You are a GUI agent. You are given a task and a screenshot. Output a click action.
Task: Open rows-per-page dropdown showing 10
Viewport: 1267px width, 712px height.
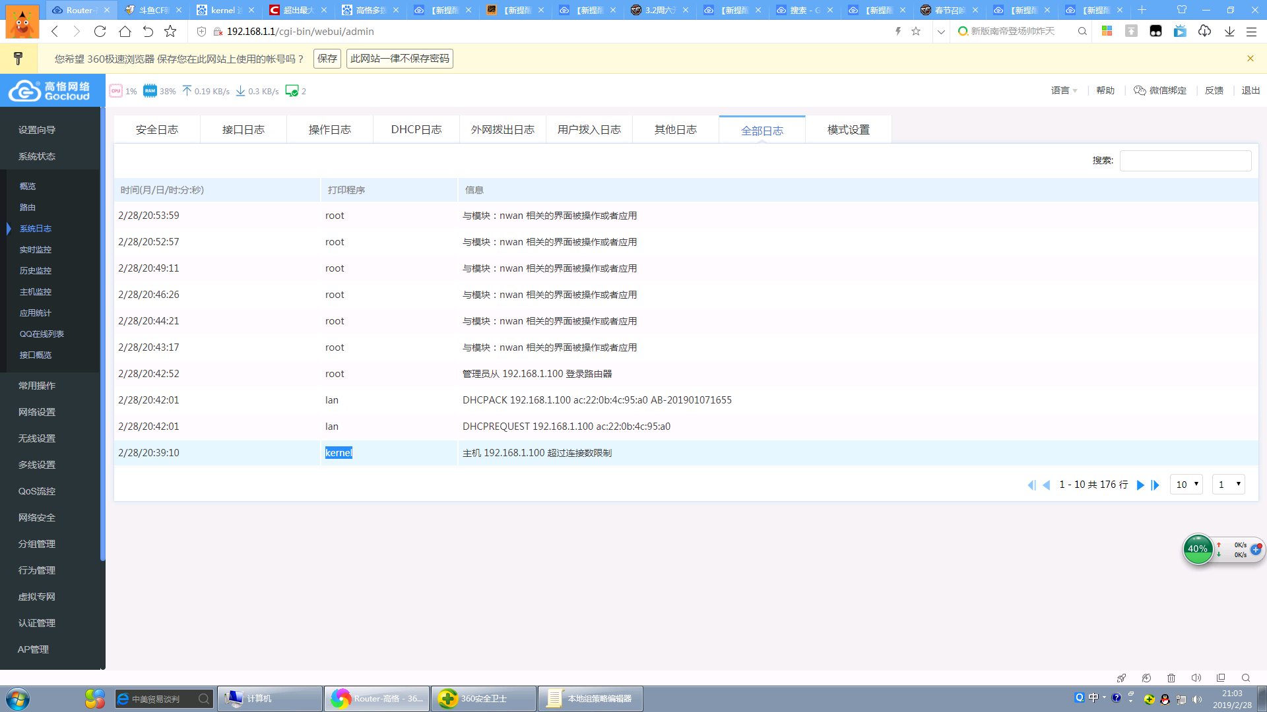(x=1186, y=485)
